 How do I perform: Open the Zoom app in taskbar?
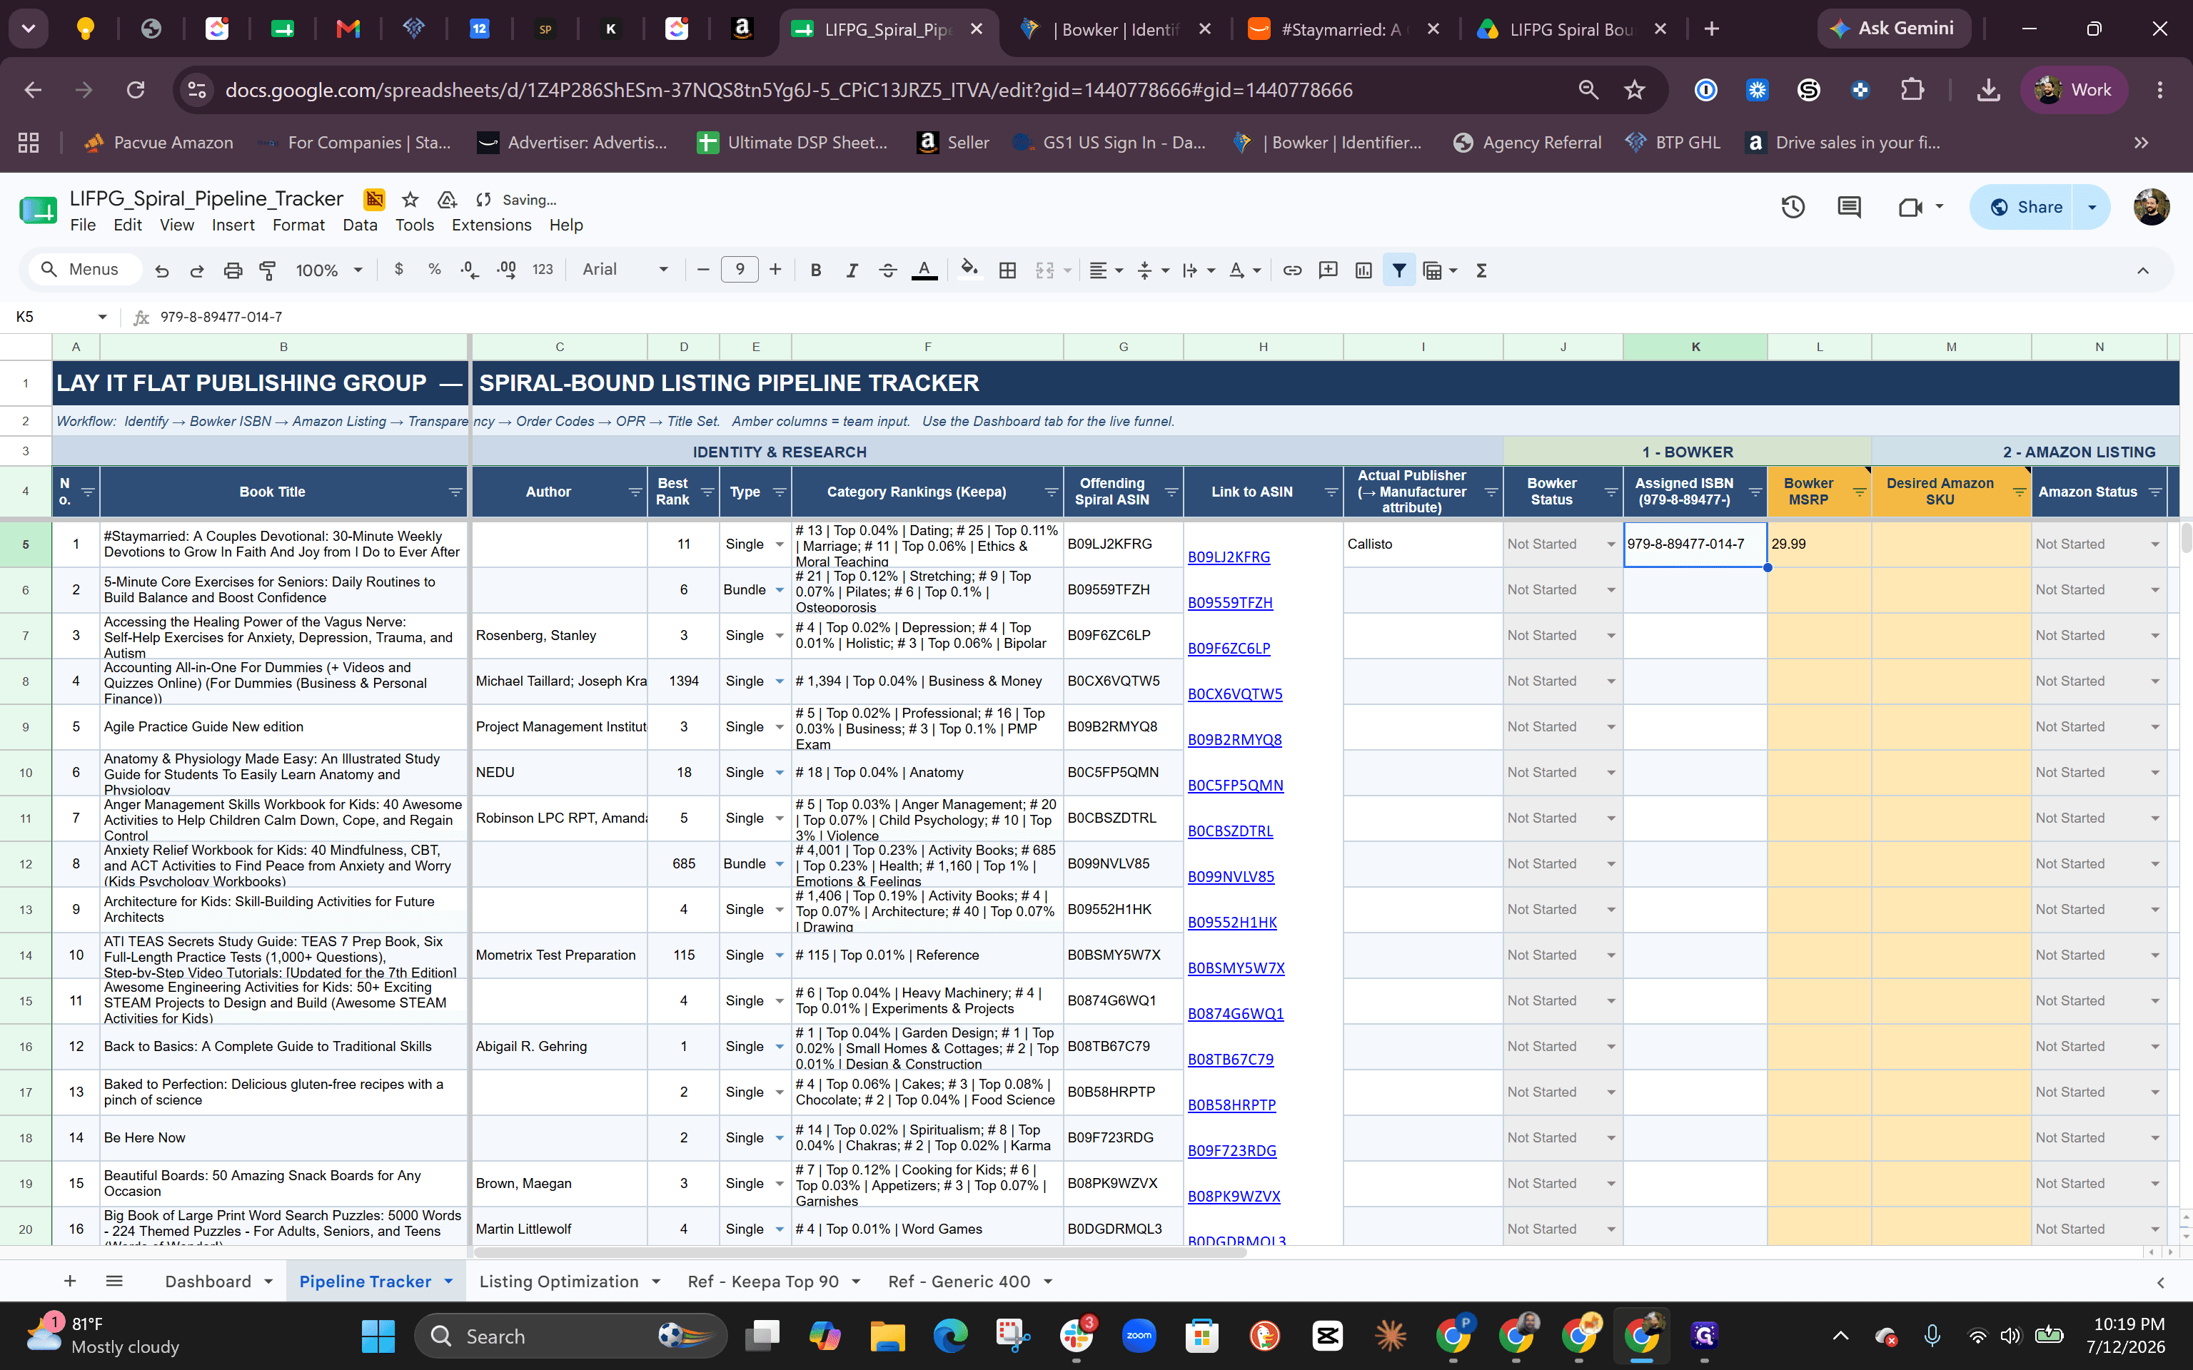pyautogui.click(x=1139, y=1336)
